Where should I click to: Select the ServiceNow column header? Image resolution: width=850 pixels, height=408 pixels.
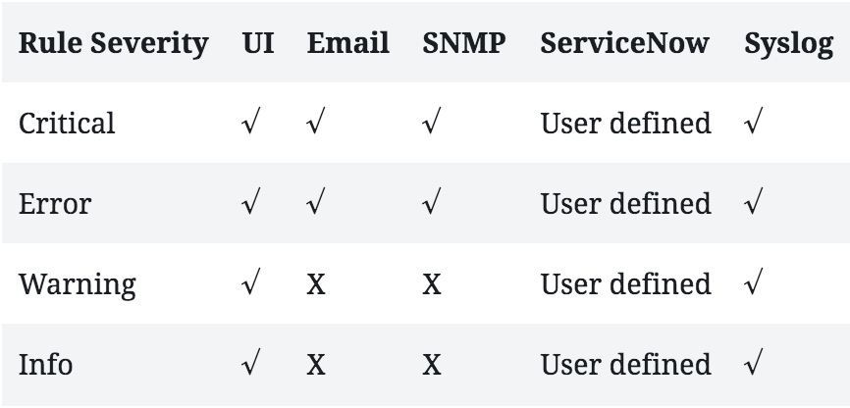point(625,43)
